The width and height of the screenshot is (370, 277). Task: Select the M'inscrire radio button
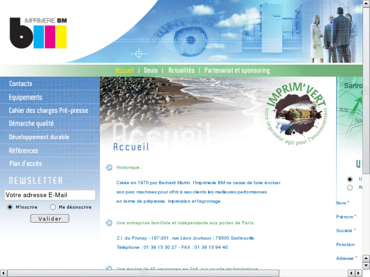tap(10, 207)
